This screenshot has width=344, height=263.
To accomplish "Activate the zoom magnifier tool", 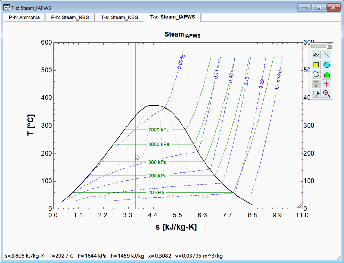I will pyautogui.click(x=327, y=93).
